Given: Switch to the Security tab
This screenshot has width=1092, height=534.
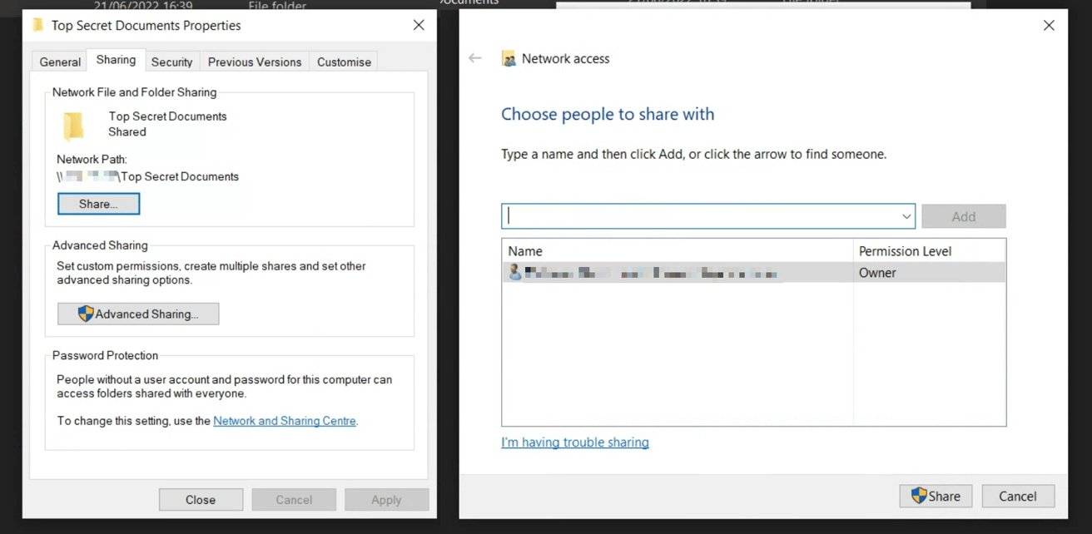Looking at the screenshot, I should pyautogui.click(x=172, y=62).
